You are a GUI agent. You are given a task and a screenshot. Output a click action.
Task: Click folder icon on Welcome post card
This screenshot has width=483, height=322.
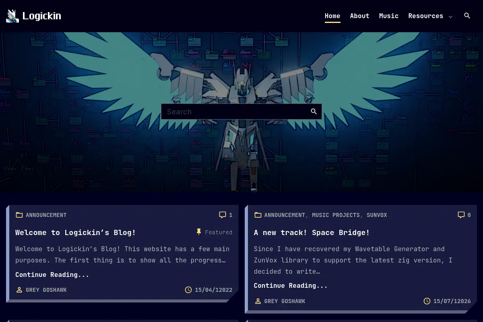[19, 215]
